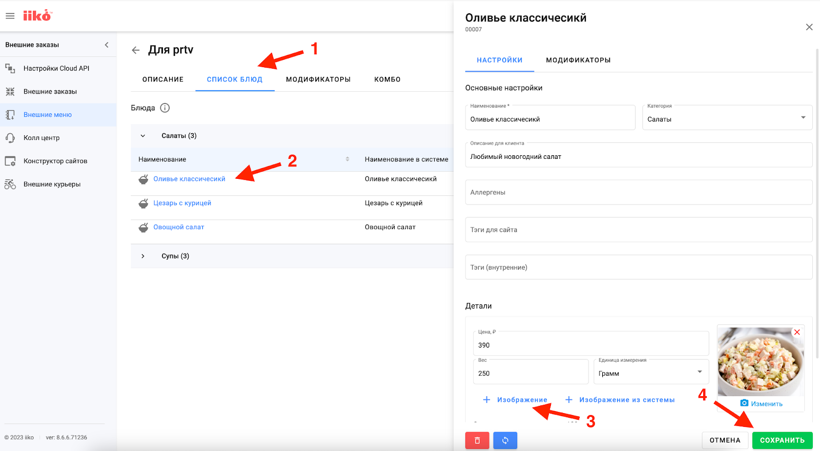
Task: Click the Цена field showing 390
Action: tap(591, 343)
